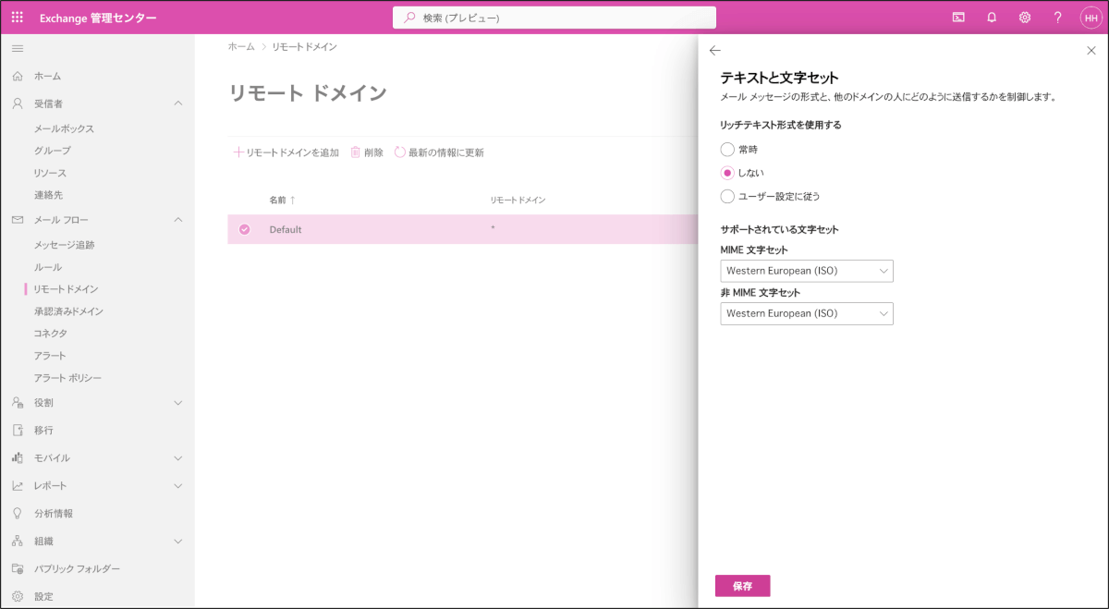Open リモートドメイン in the sidebar
This screenshot has height=609, width=1109.
(x=66, y=289)
